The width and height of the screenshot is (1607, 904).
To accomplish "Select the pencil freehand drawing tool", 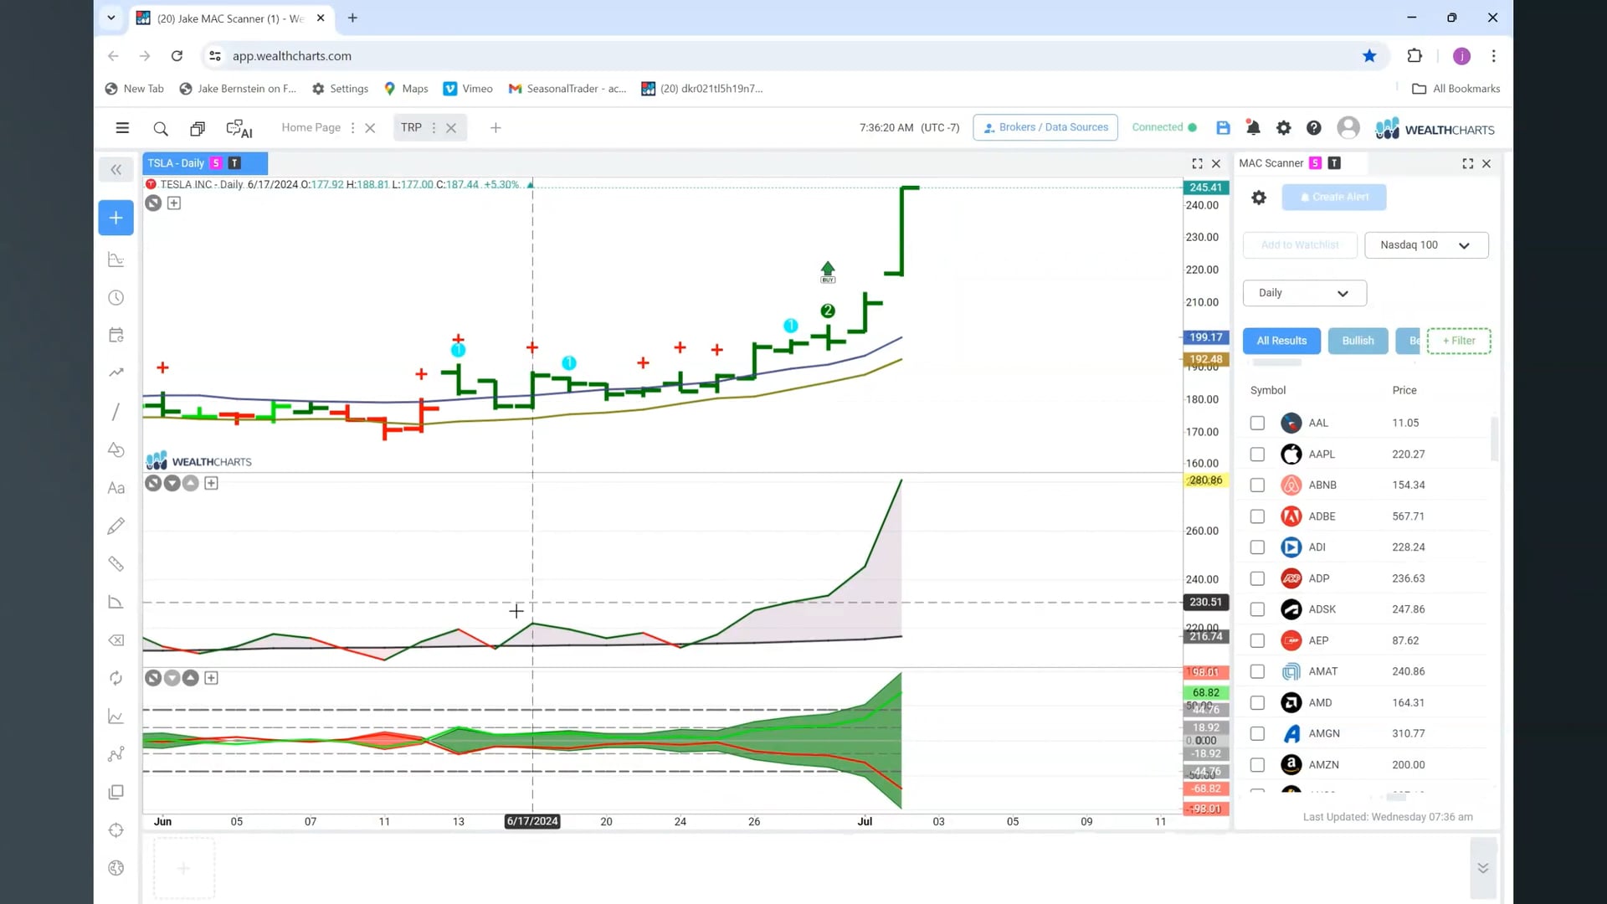I will tap(116, 526).
